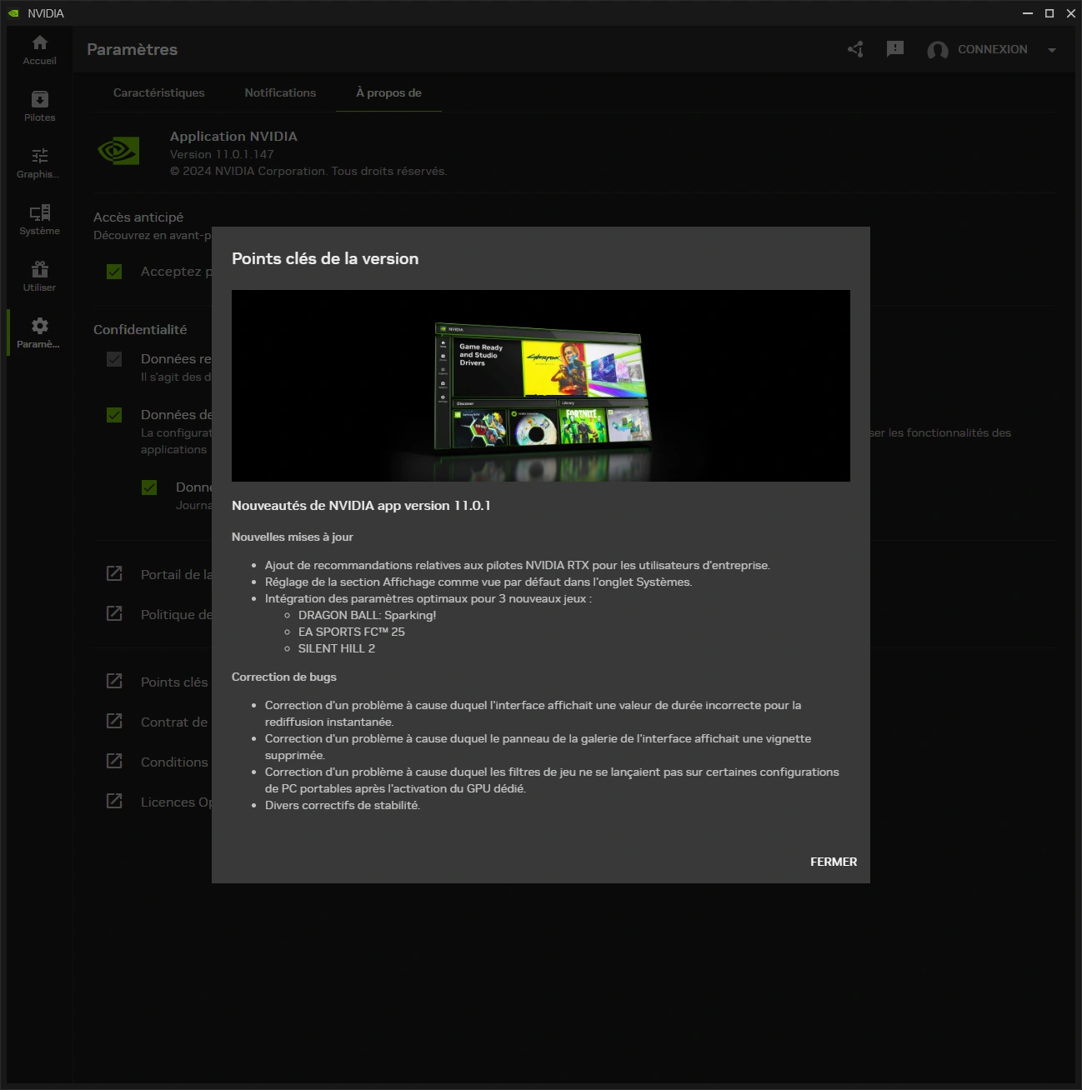Click the DRAGON BALL: Sparking! list item

pyautogui.click(x=367, y=615)
